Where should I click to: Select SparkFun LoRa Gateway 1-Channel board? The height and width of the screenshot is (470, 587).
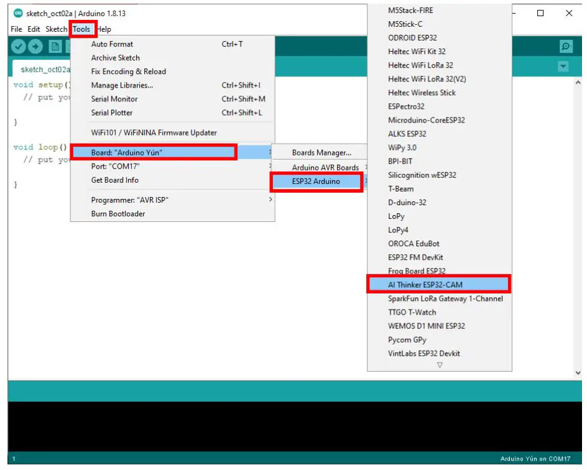click(440, 298)
